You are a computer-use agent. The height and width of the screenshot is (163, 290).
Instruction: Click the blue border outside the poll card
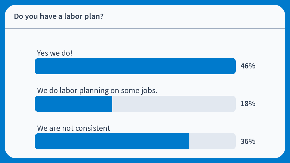coord(145,2)
